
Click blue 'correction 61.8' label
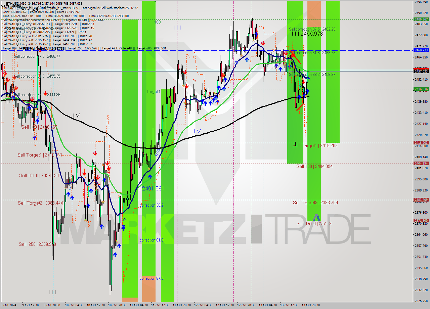tap(152, 240)
